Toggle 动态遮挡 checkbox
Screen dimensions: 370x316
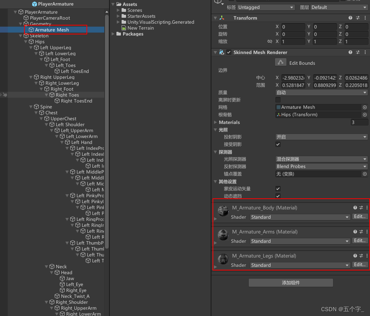pos(278,196)
